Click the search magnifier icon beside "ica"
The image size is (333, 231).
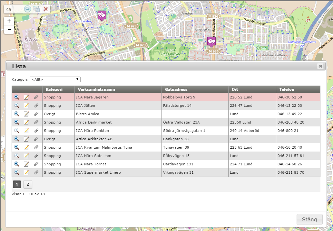[27, 9]
